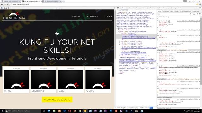Click the DevTools inspect element icon
Viewport: 202px width, 113px height.
click(118, 8)
